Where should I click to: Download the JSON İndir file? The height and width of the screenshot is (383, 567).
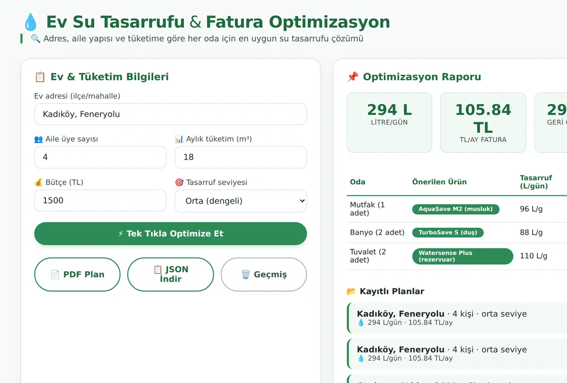(171, 274)
